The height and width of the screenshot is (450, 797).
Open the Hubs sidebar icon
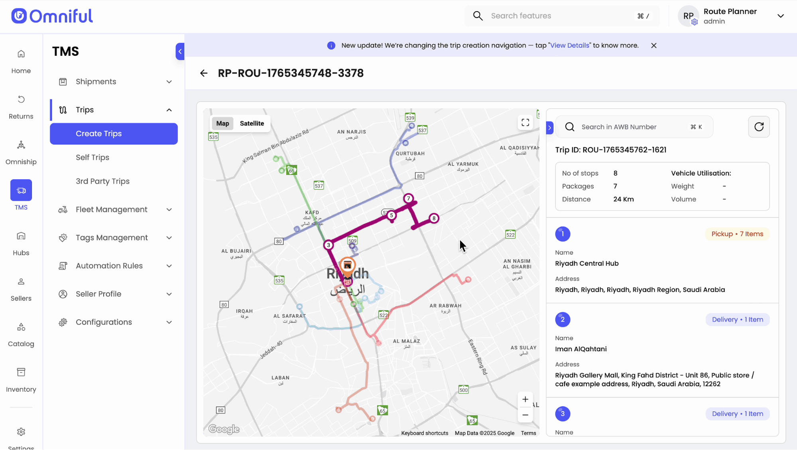point(21,243)
